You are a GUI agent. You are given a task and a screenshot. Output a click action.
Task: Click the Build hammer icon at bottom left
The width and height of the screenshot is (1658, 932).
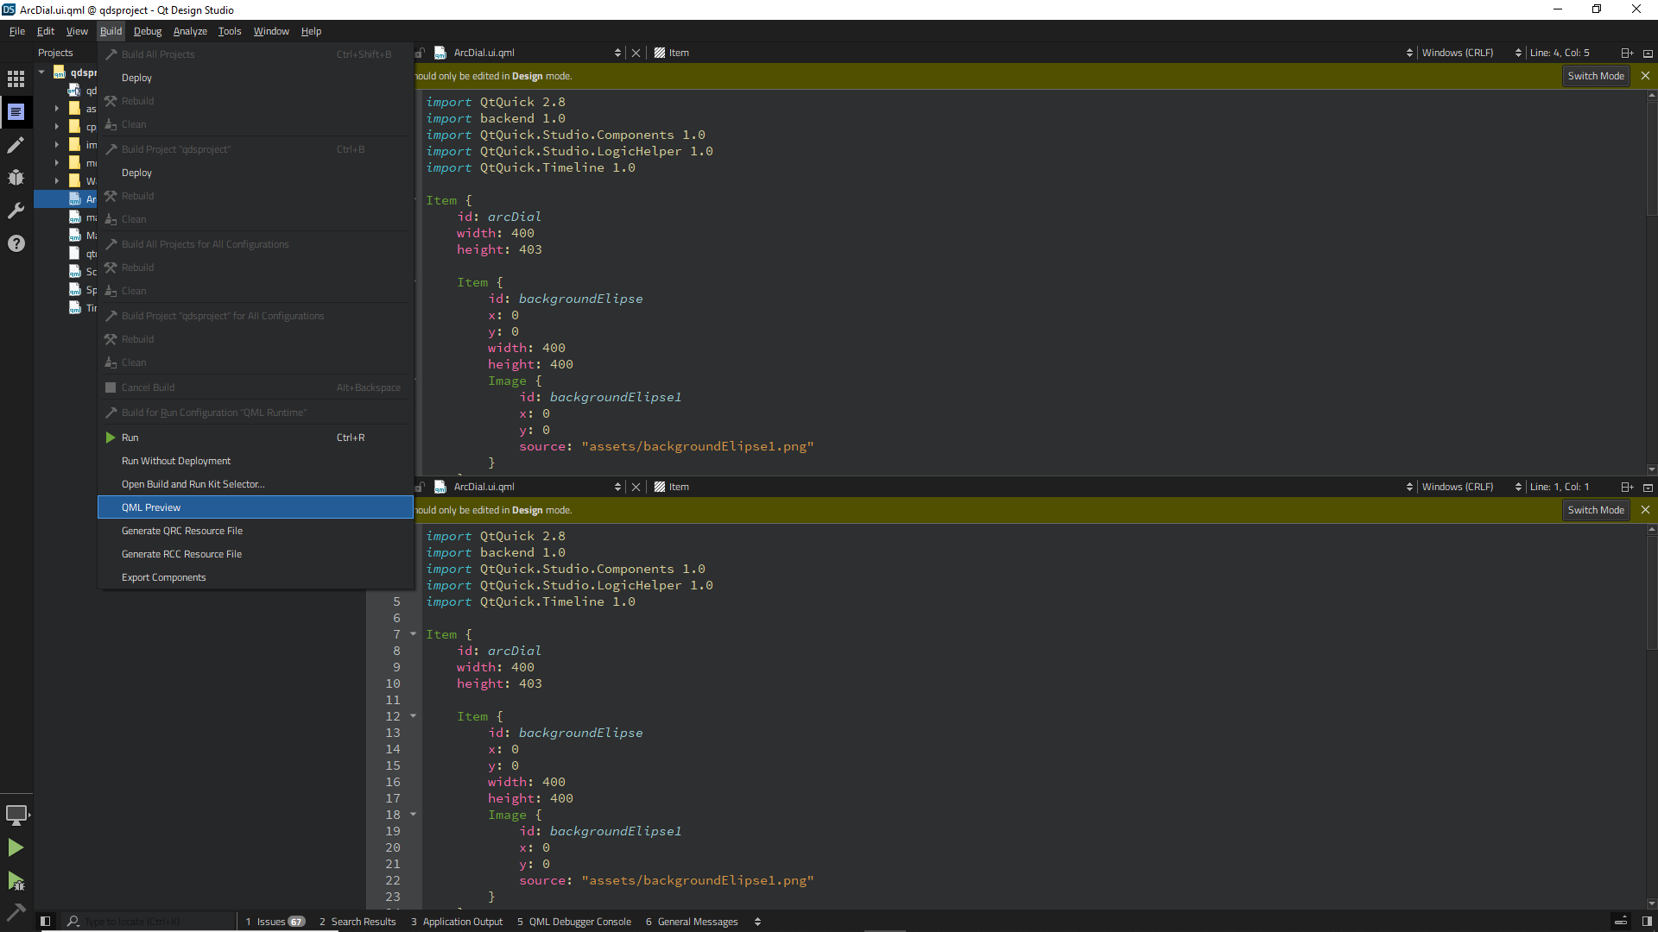click(x=16, y=911)
